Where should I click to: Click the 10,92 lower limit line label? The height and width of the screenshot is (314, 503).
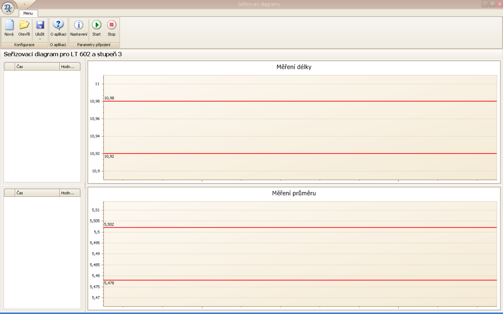click(109, 157)
